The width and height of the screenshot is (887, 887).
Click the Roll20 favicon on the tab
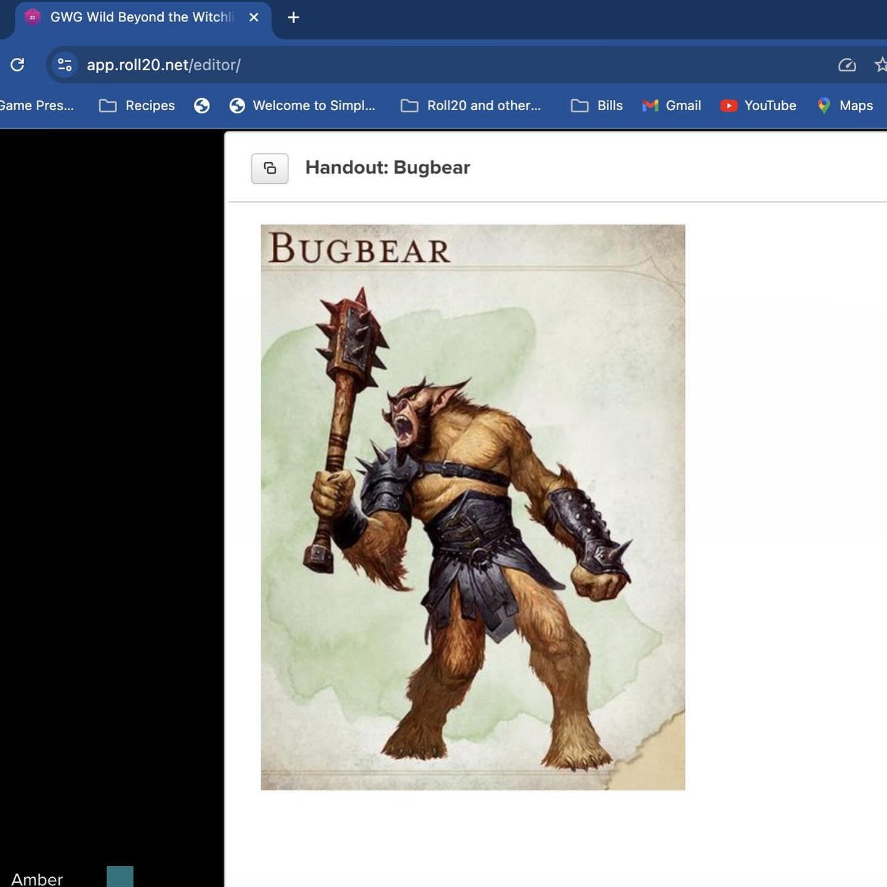coord(33,17)
